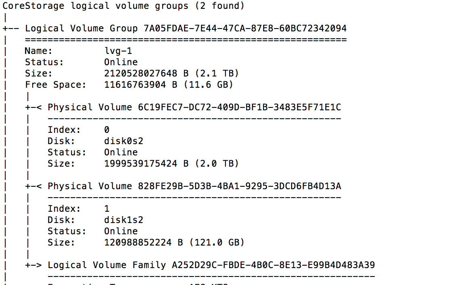Click the Index value 0
This screenshot has width=452, height=285.
click(107, 130)
